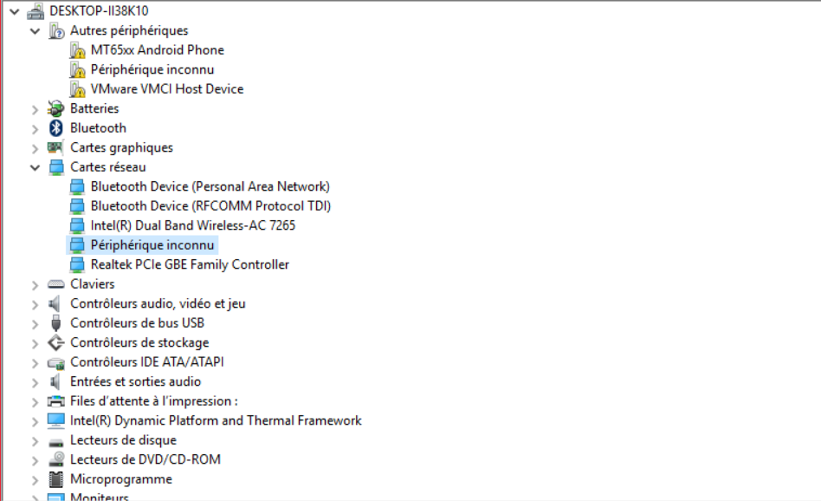This screenshot has height=501, width=821.
Task: Collapse the Autres périphériques category
Action: [35, 31]
